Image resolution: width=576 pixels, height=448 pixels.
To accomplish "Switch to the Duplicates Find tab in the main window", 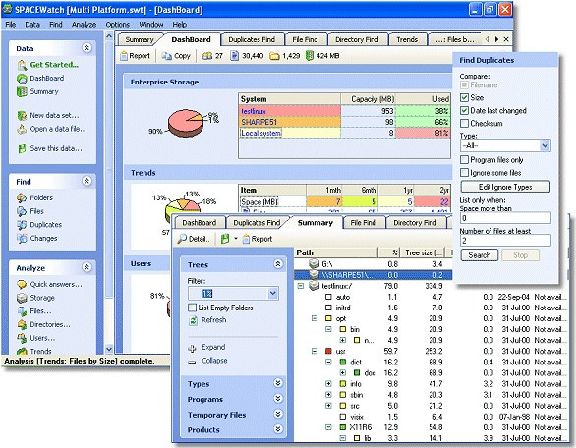I will point(252,39).
